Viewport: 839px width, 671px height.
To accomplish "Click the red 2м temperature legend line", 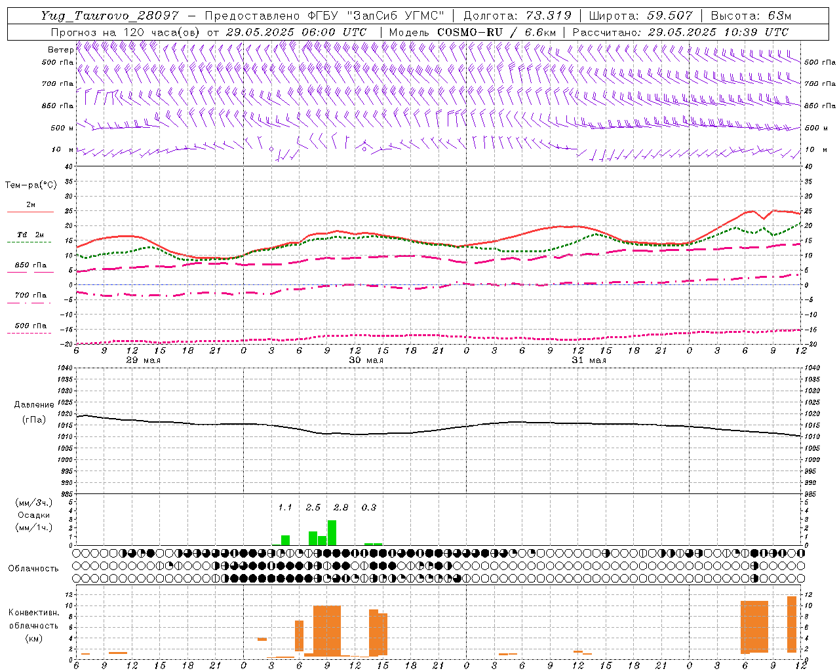I will [x=30, y=212].
